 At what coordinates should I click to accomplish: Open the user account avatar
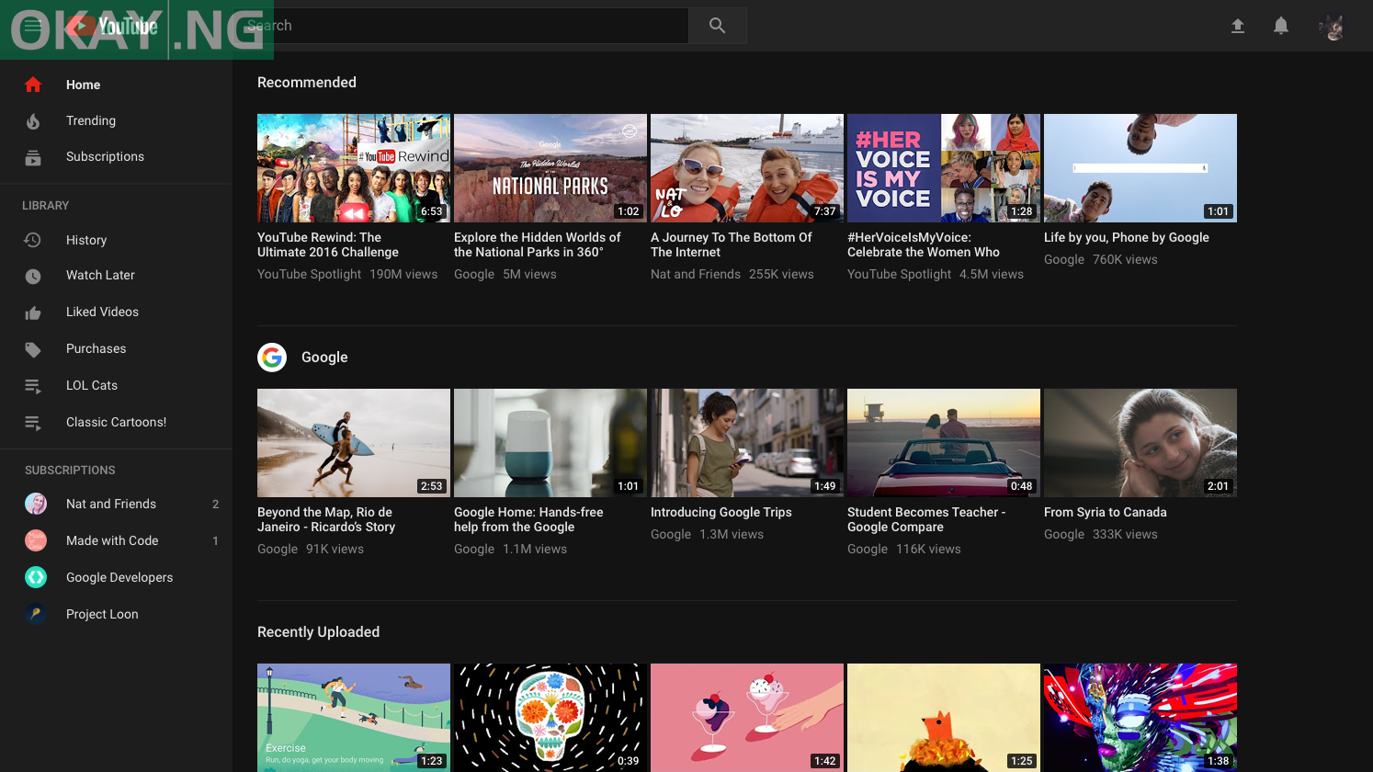pyautogui.click(x=1332, y=27)
